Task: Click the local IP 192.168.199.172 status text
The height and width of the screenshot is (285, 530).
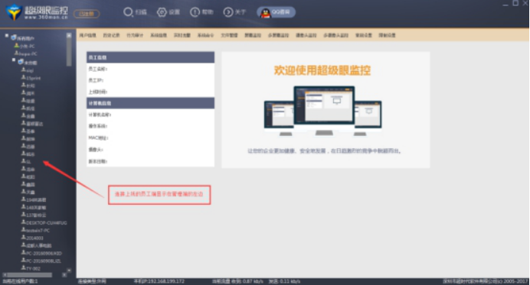Action: click(159, 281)
